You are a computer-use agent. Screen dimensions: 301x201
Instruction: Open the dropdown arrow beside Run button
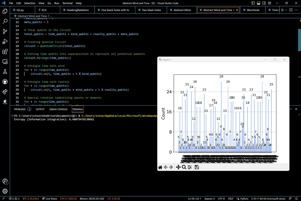point(286,10)
